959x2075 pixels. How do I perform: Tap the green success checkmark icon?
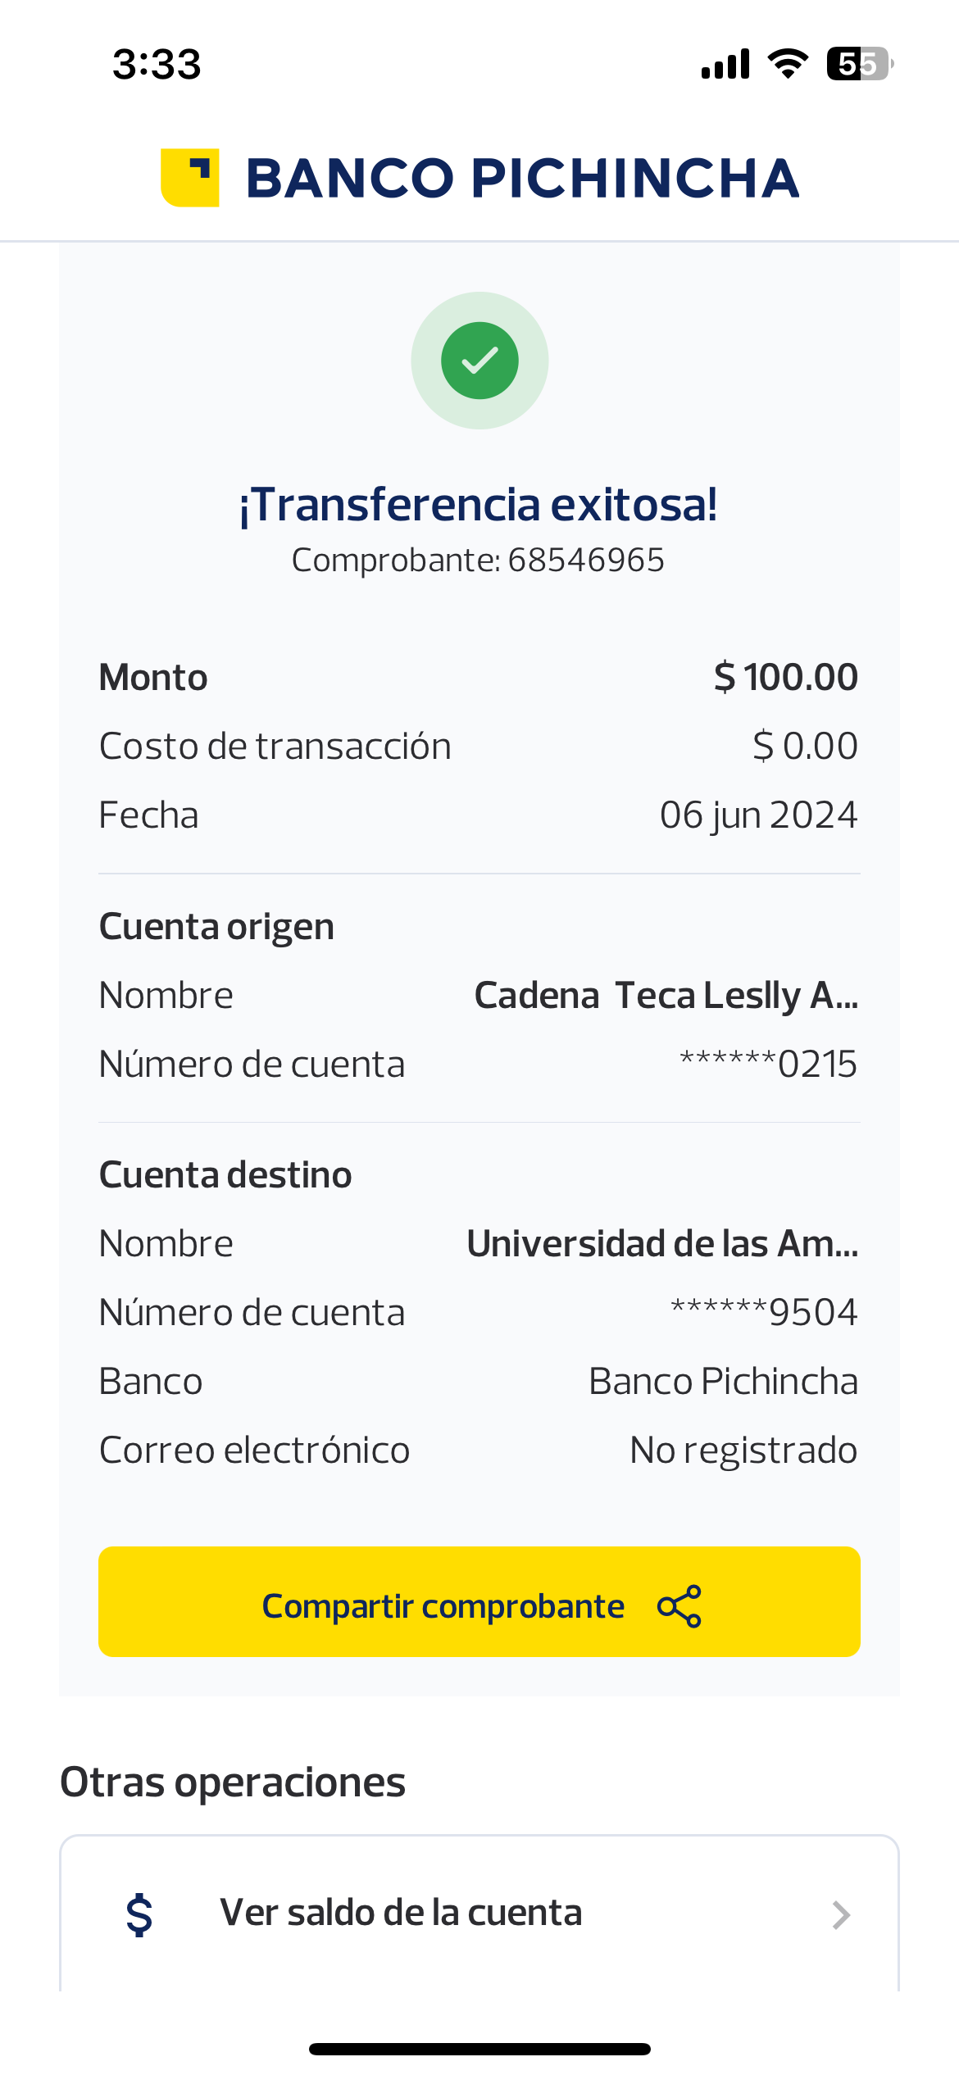coord(479,361)
